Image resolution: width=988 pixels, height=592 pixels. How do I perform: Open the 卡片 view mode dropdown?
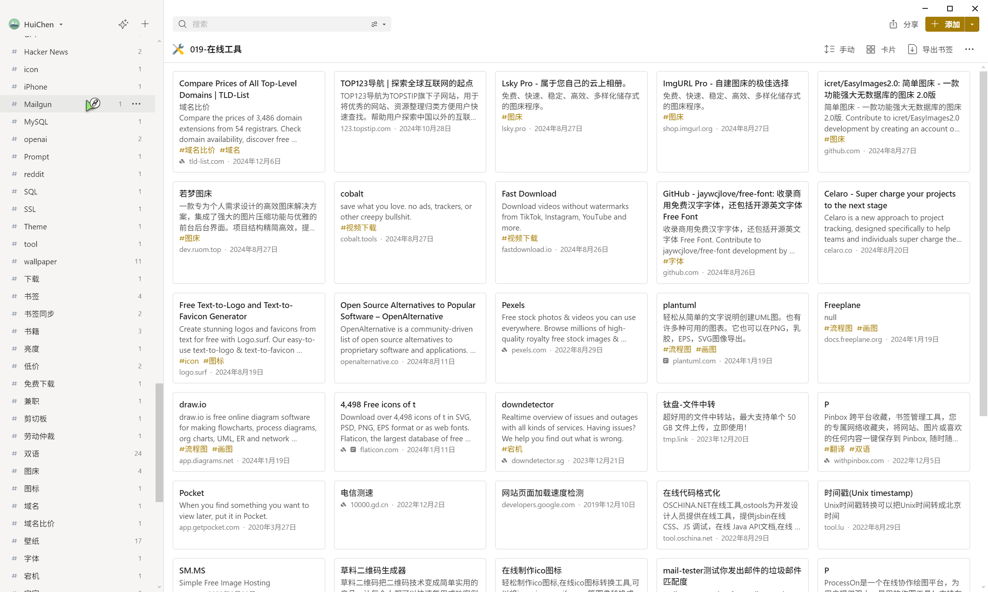(x=881, y=49)
